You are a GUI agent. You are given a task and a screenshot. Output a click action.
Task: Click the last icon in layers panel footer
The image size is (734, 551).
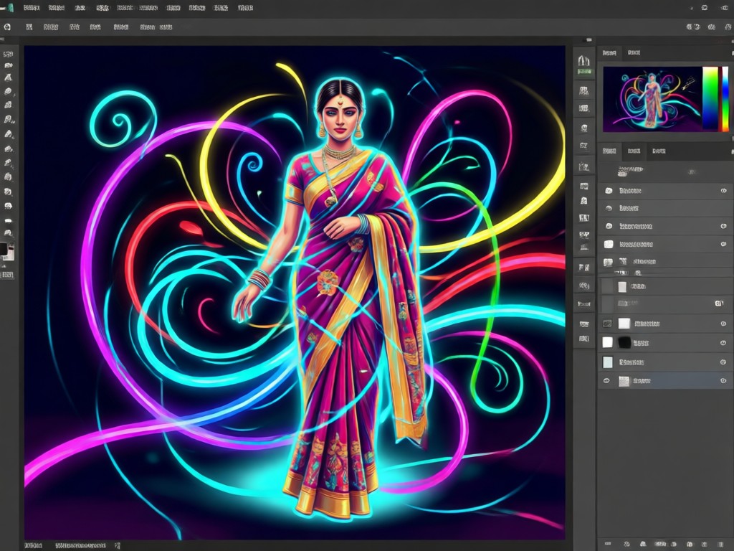click(x=720, y=544)
